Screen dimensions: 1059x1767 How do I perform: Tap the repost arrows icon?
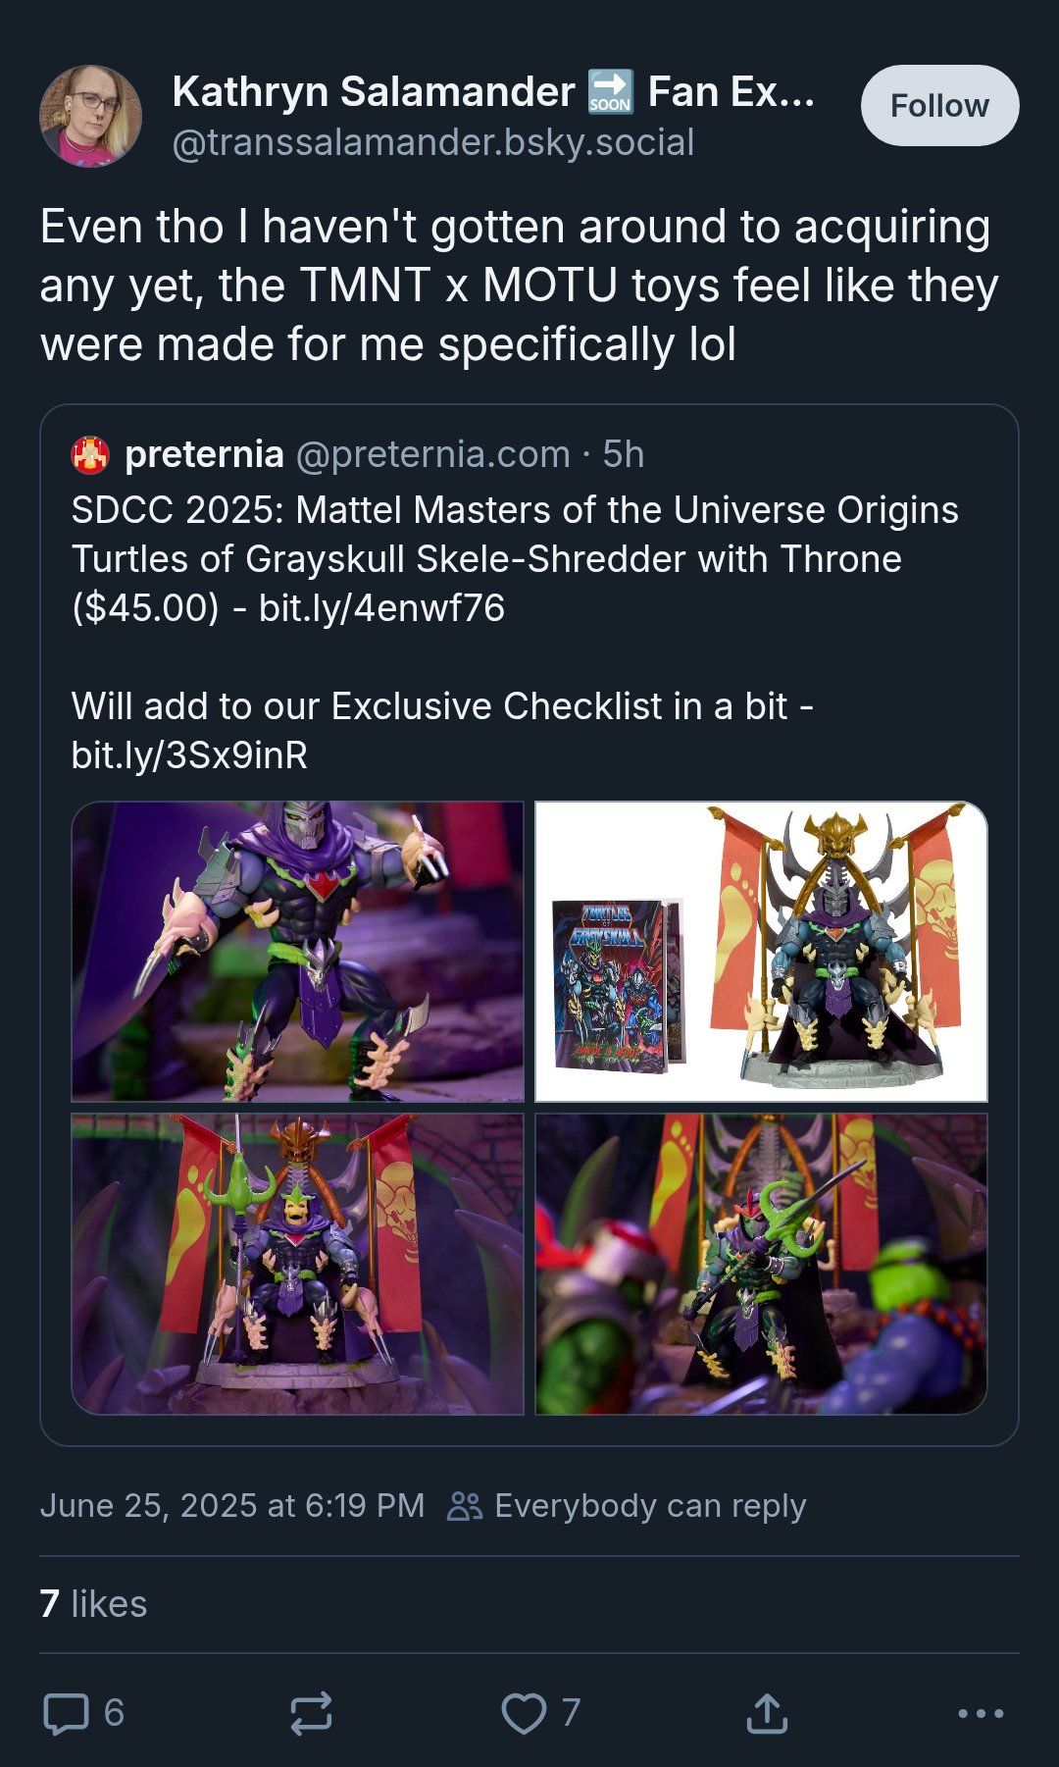tap(311, 1713)
